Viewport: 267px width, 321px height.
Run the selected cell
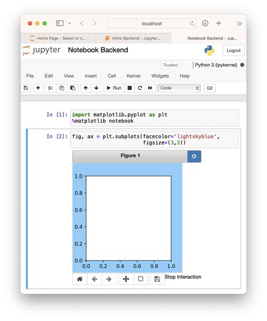[x=114, y=88]
